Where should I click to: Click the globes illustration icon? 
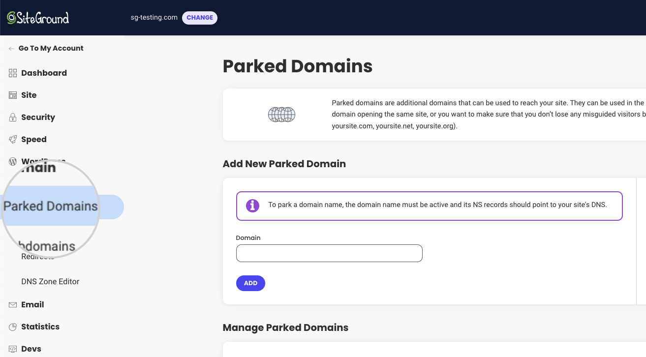tap(281, 115)
